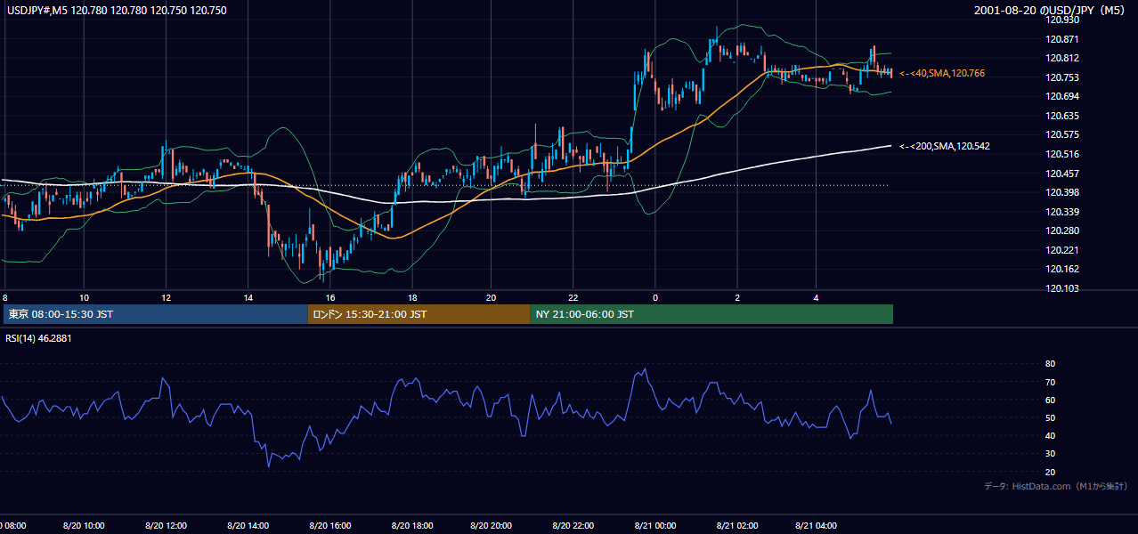
Task: Click the 8/21 04:00 date label
Action: pos(817,525)
